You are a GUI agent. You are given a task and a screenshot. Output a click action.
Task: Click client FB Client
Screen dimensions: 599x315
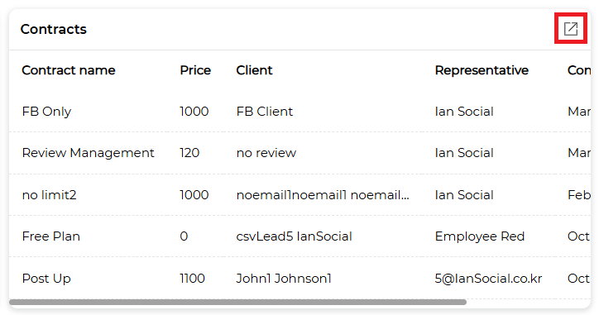tap(265, 112)
